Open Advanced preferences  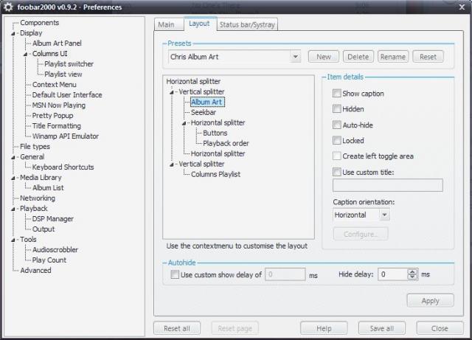click(35, 271)
